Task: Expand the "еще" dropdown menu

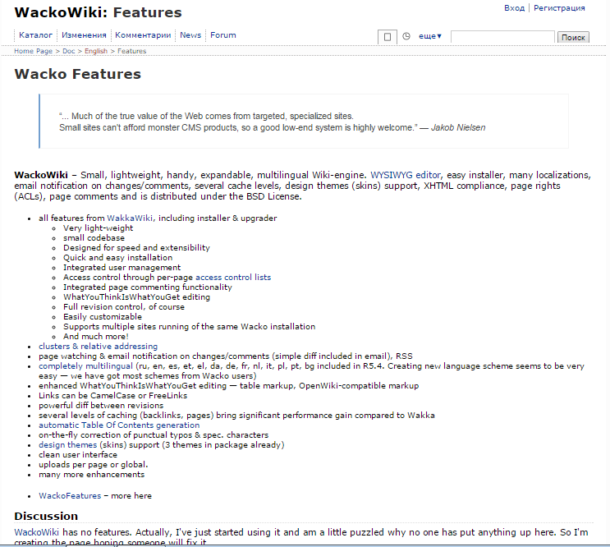Action: click(430, 36)
